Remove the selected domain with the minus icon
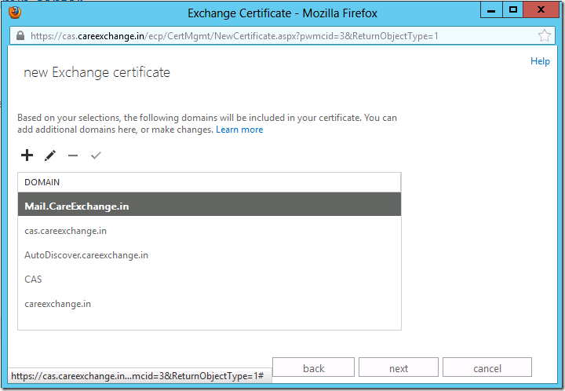The width and height of the screenshot is (565, 391). 73,155
